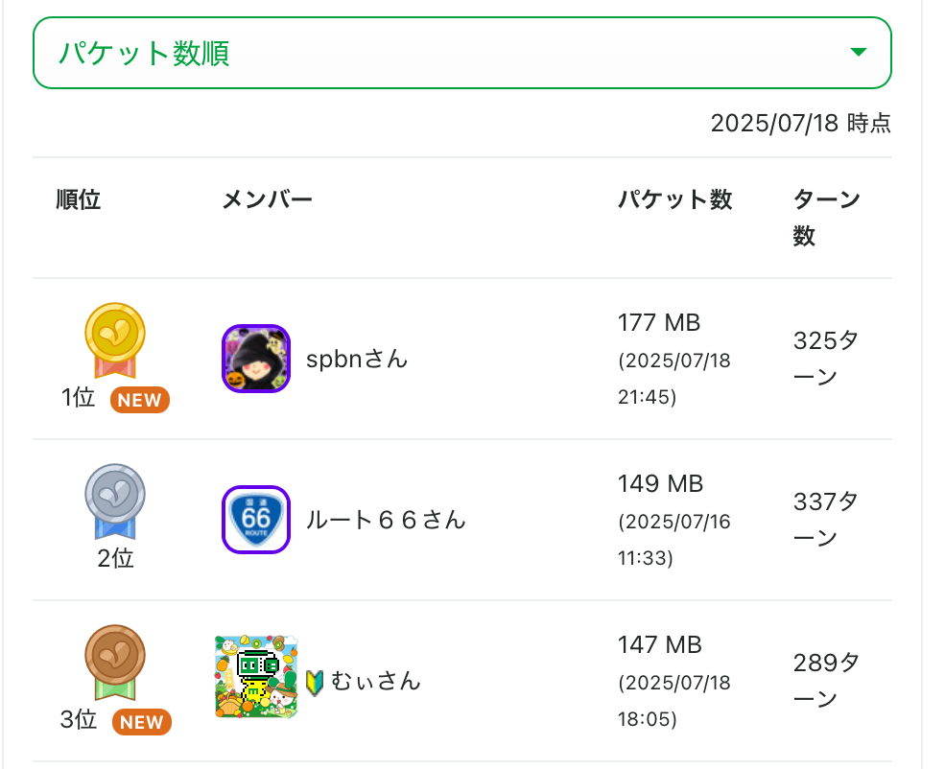Click the パケット数 column header
This screenshot has width=945, height=769.
[x=675, y=199]
